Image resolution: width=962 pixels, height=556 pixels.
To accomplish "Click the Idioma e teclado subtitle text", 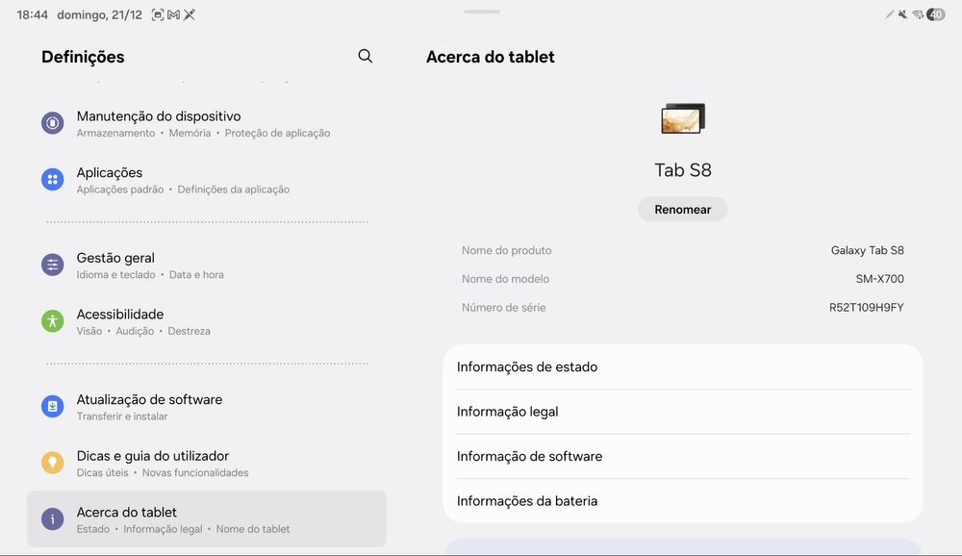I will (116, 275).
